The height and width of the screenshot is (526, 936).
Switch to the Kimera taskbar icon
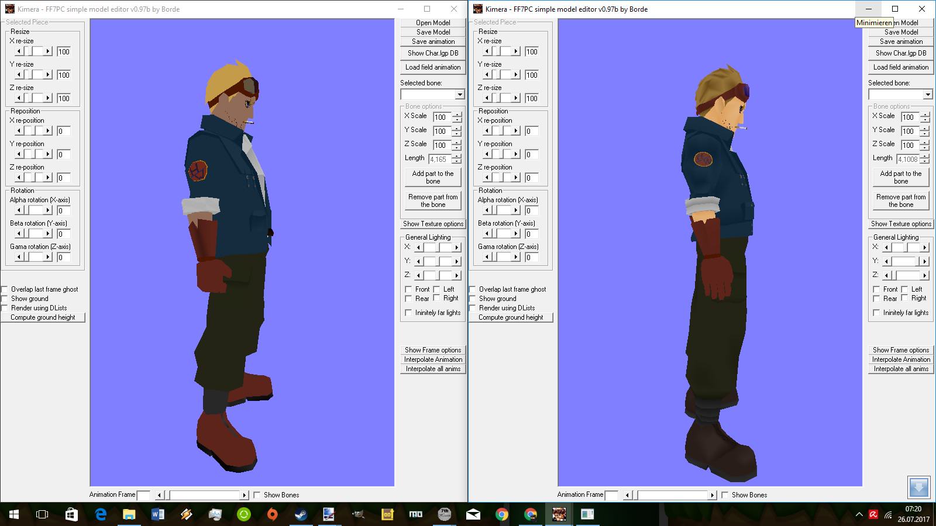click(x=559, y=514)
